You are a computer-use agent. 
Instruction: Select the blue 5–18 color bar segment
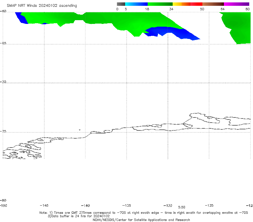136,4
